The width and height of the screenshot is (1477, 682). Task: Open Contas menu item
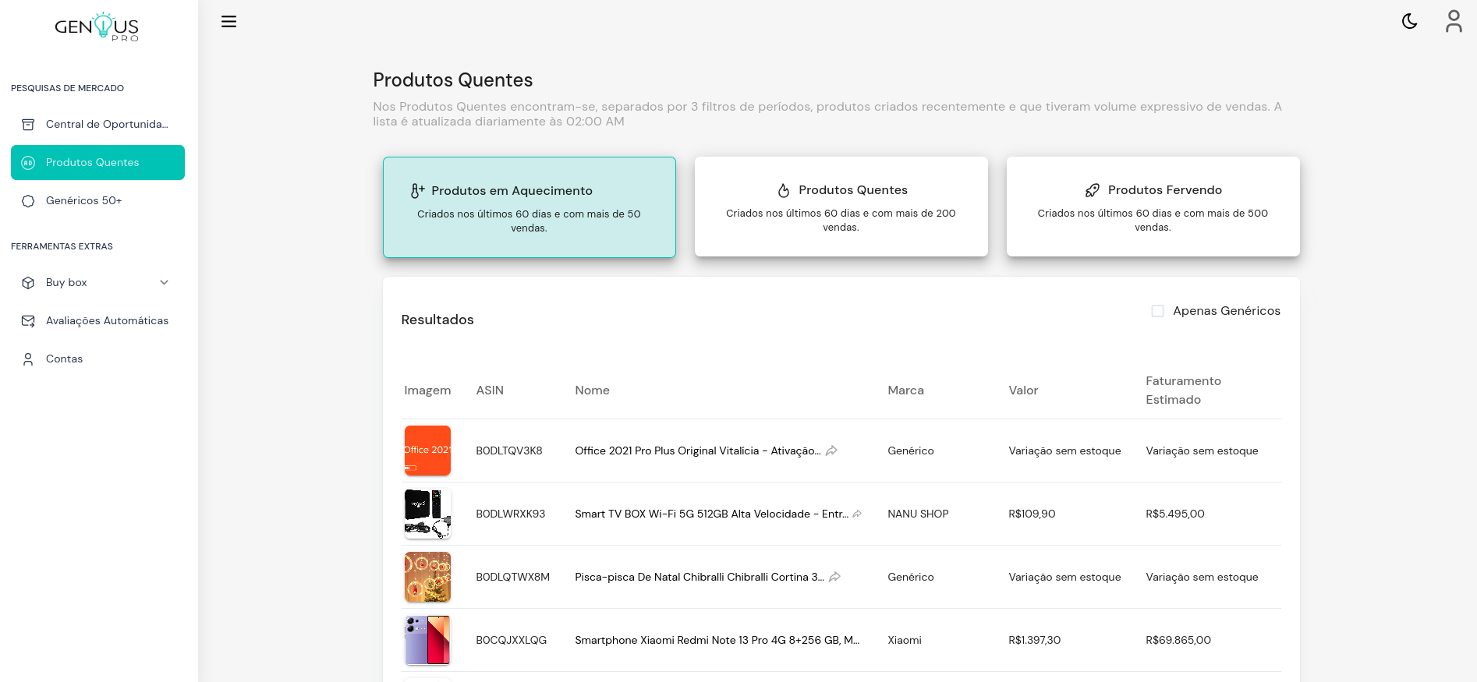97,359
